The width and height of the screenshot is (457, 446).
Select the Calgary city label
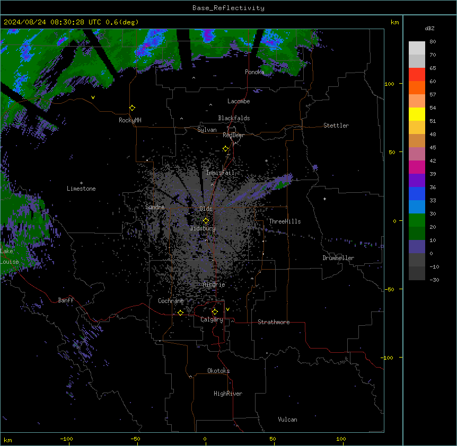pos(212,319)
